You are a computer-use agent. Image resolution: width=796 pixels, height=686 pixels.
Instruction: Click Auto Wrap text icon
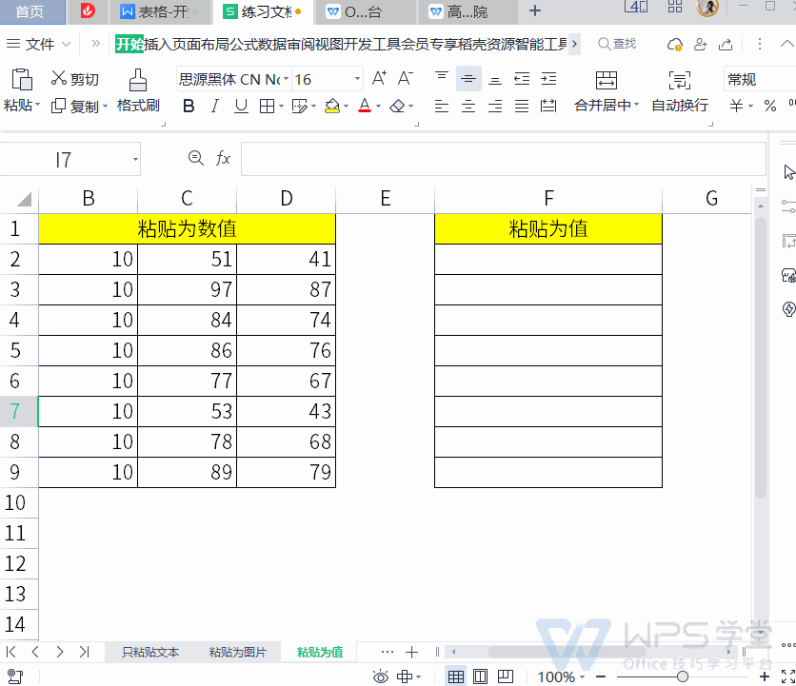tap(680, 80)
